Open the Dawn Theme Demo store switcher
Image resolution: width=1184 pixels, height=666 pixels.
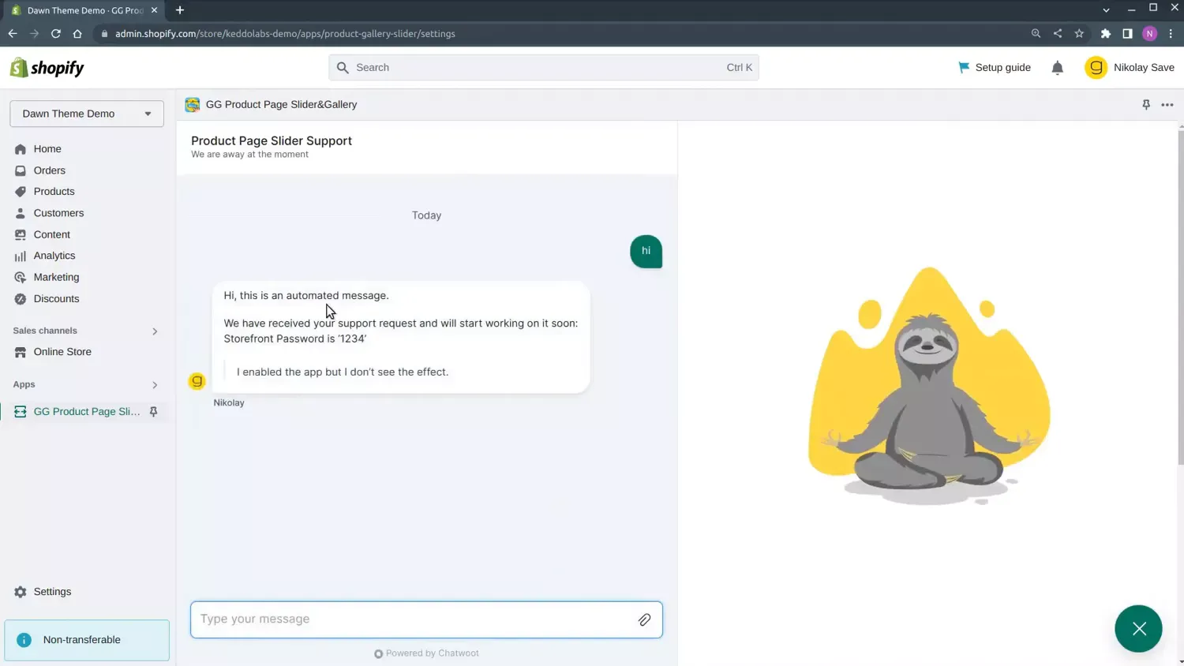86,114
